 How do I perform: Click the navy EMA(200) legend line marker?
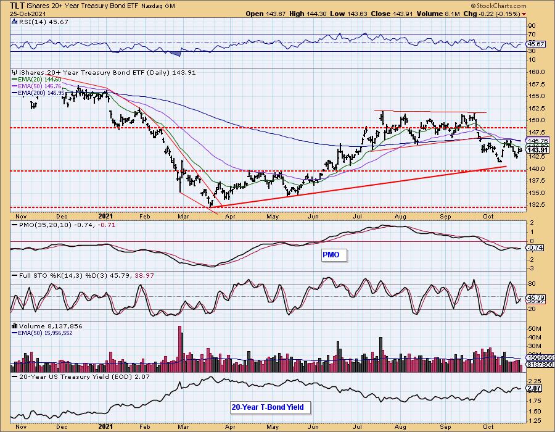point(15,93)
